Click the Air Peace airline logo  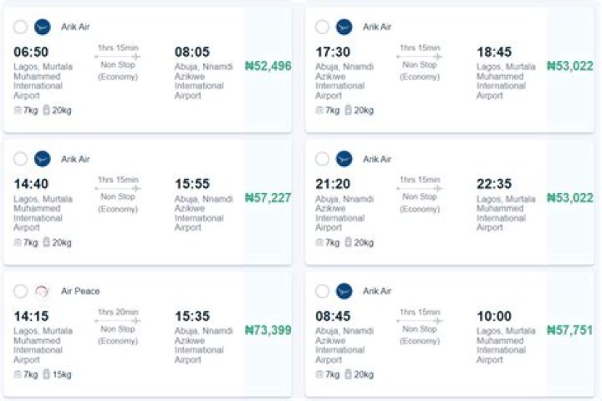pos(42,292)
